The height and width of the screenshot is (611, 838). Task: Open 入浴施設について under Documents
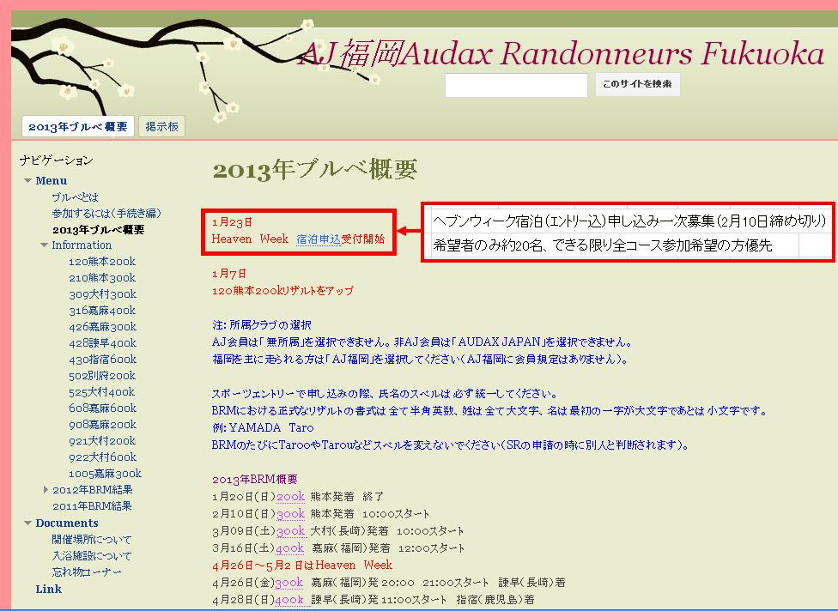91,555
